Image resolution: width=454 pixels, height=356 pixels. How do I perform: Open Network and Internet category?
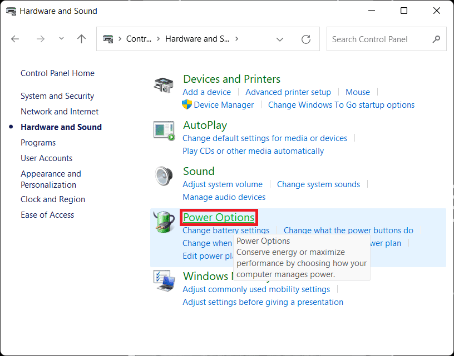coord(60,112)
